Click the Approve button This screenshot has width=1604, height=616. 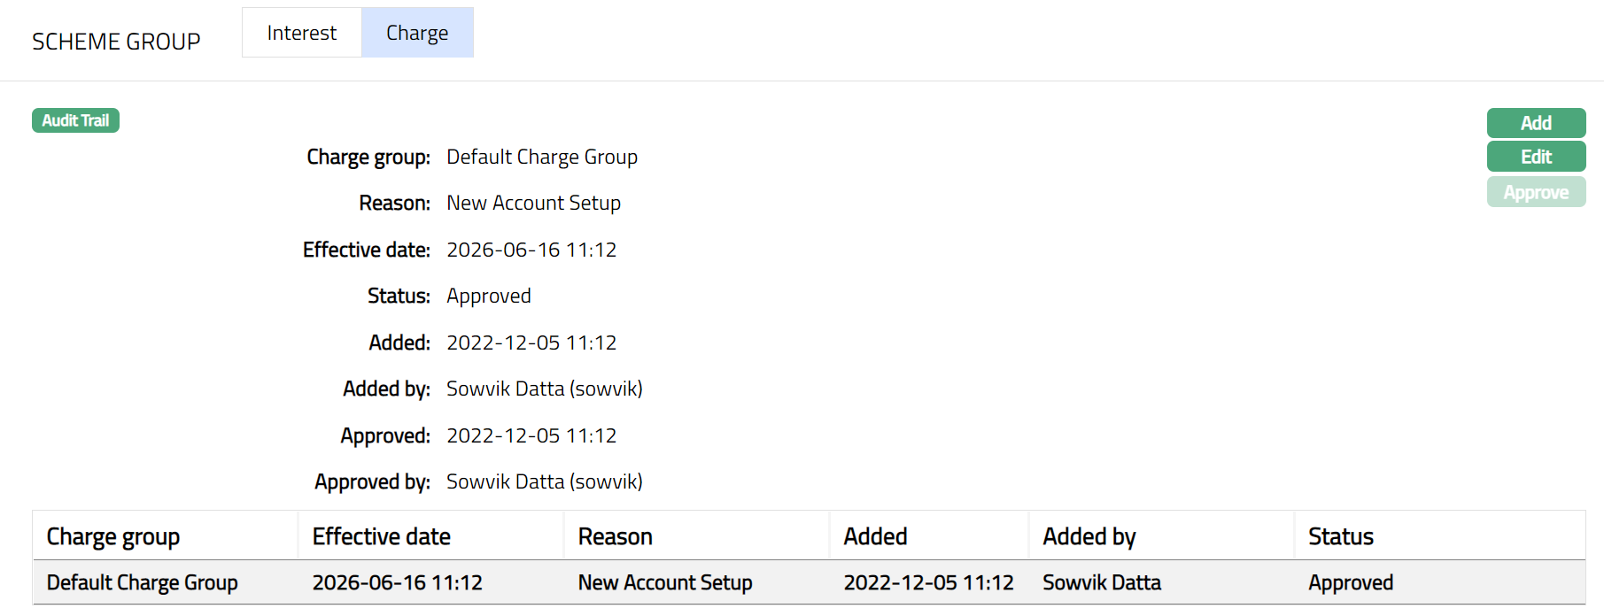(x=1535, y=192)
